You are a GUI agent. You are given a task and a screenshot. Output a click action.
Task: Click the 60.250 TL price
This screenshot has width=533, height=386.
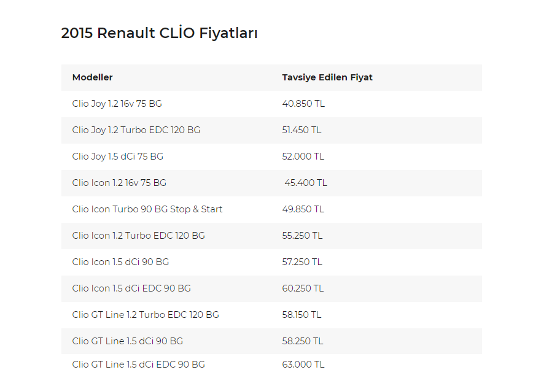coord(303,288)
